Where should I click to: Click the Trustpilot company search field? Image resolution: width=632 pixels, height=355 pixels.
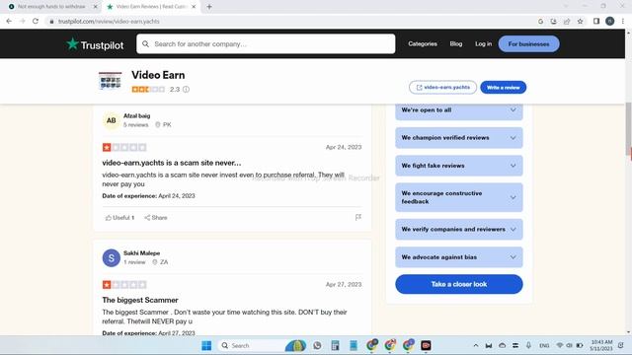point(266,43)
